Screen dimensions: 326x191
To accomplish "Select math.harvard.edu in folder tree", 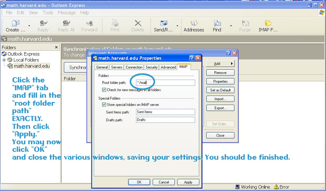I will click(32, 66).
